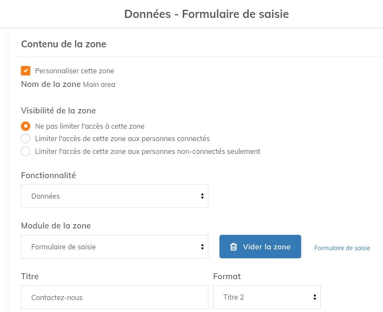Viewport: 383px width, 312px height.
Task: Click the Titre field label
Action: [30, 276]
